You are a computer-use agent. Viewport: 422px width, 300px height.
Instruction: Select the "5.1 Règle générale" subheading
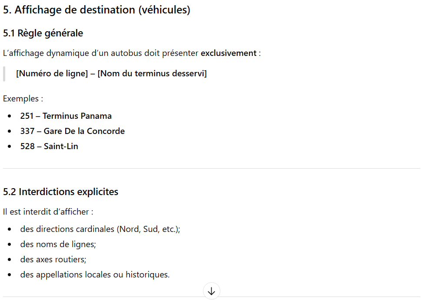tap(43, 33)
